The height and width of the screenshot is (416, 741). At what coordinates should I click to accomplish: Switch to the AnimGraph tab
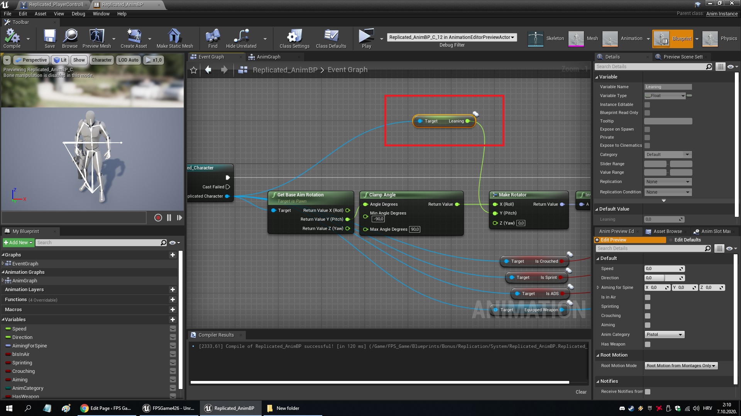(268, 57)
